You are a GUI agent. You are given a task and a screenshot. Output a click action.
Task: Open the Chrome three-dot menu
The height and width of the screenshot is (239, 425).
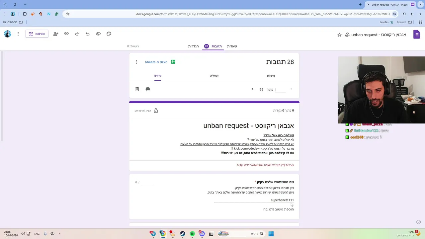pyautogui.click(x=5, y=14)
